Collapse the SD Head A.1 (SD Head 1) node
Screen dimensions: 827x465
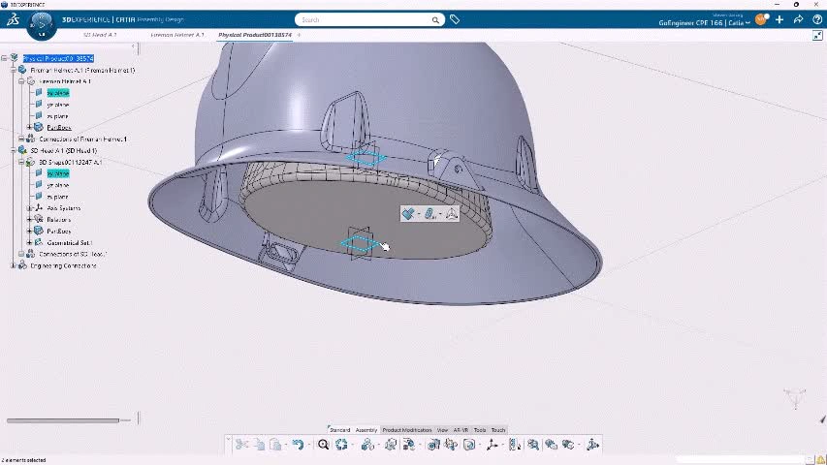click(14, 150)
